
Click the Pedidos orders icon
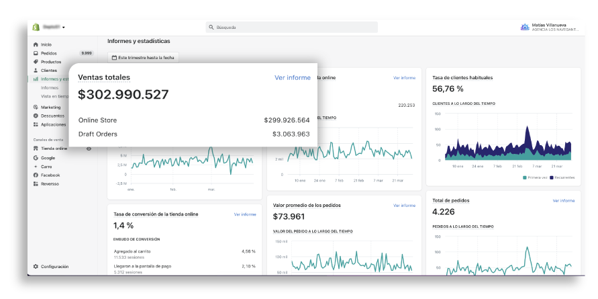[36, 54]
